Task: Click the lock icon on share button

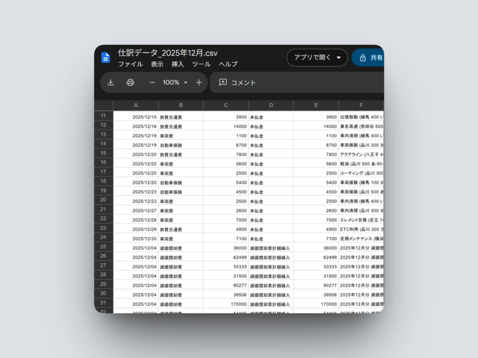Action: coord(363,58)
